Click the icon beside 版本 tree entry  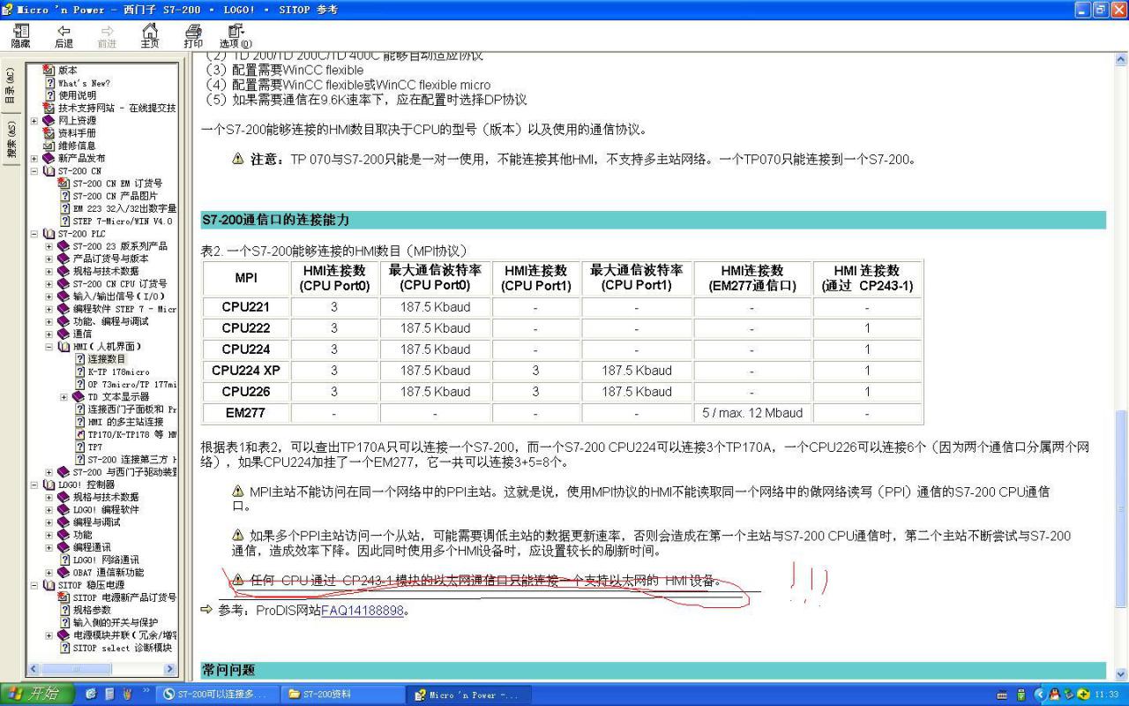coord(49,70)
